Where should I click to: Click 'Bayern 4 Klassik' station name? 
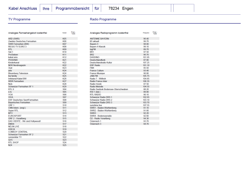[97, 47]
